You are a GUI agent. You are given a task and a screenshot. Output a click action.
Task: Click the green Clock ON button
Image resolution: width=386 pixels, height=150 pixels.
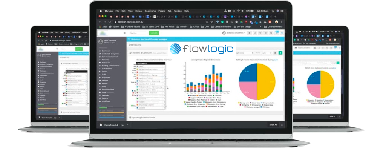pyautogui.click(x=154, y=33)
